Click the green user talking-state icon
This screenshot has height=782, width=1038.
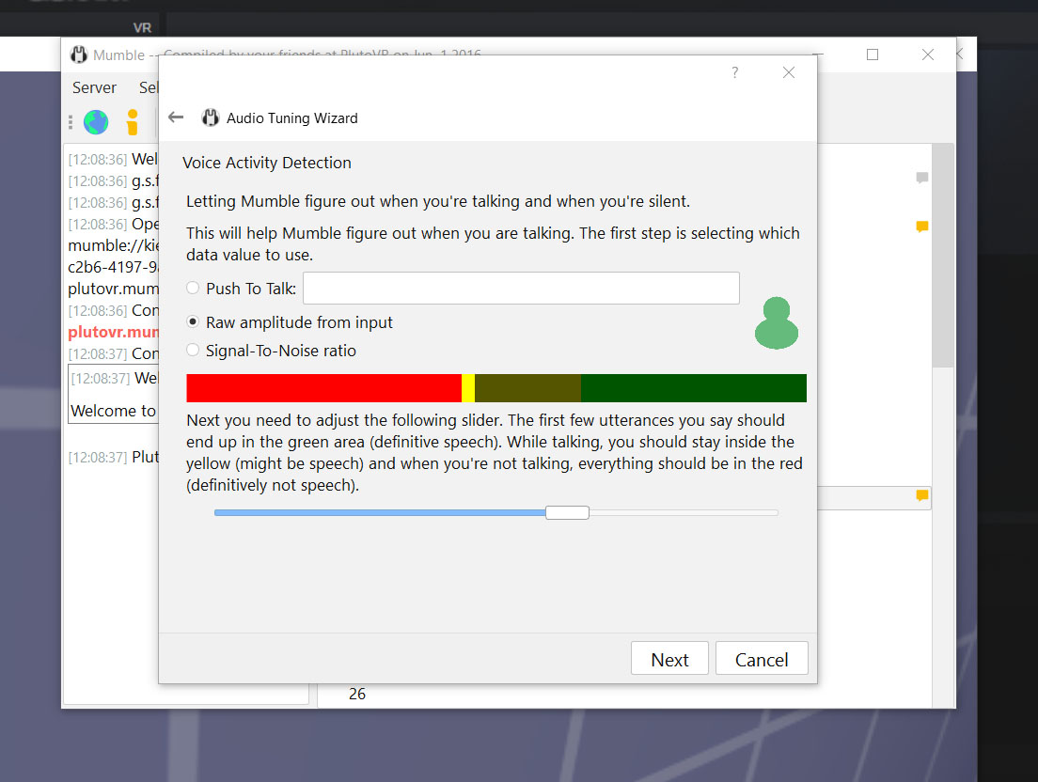[777, 322]
